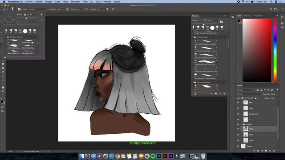This screenshot has height=160, width=285.
Task: Click the create new layer icon
Action: 270,151
